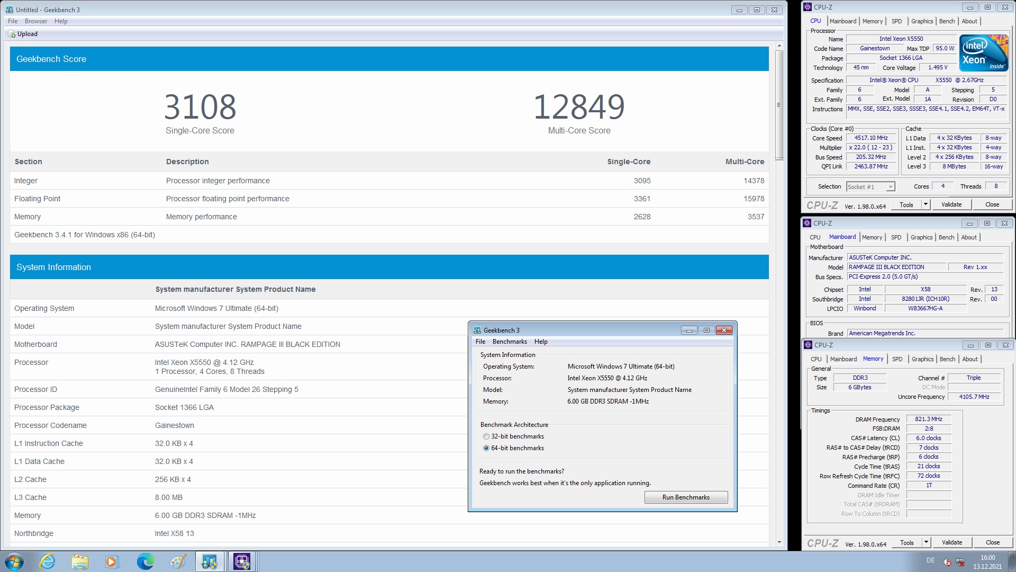The width and height of the screenshot is (1016, 572).
Task: Open Benchmarks menu in Geekbench 3 dialog
Action: (x=510, y=342)
